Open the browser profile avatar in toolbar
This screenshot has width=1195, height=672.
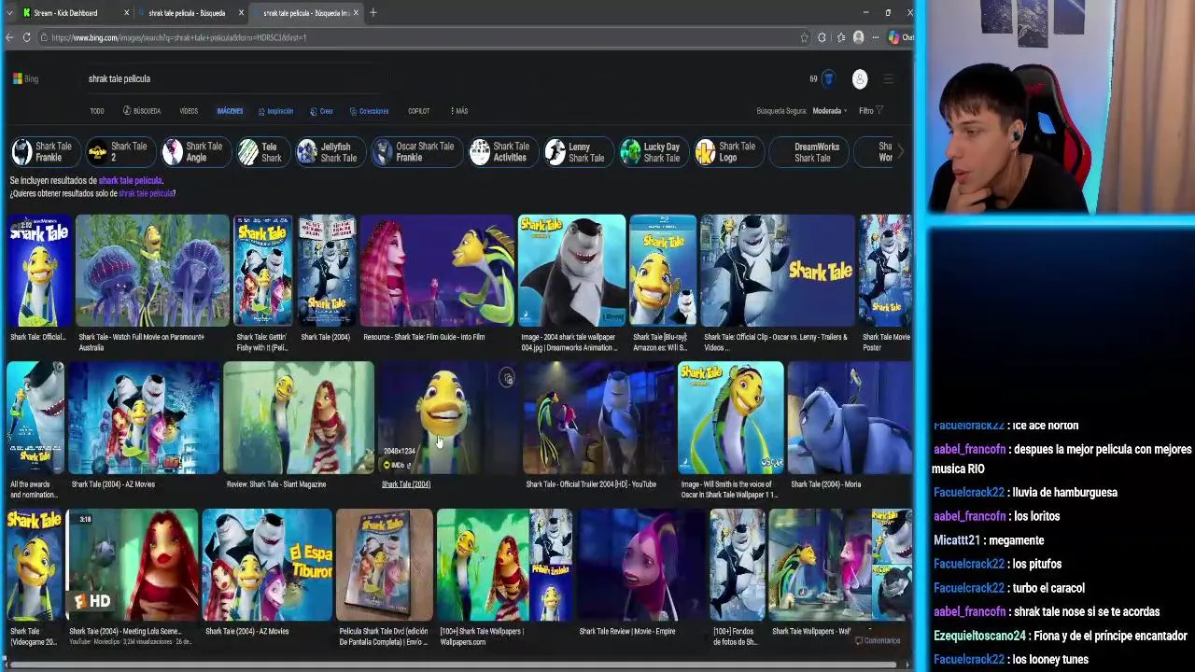tap(859, 37)
